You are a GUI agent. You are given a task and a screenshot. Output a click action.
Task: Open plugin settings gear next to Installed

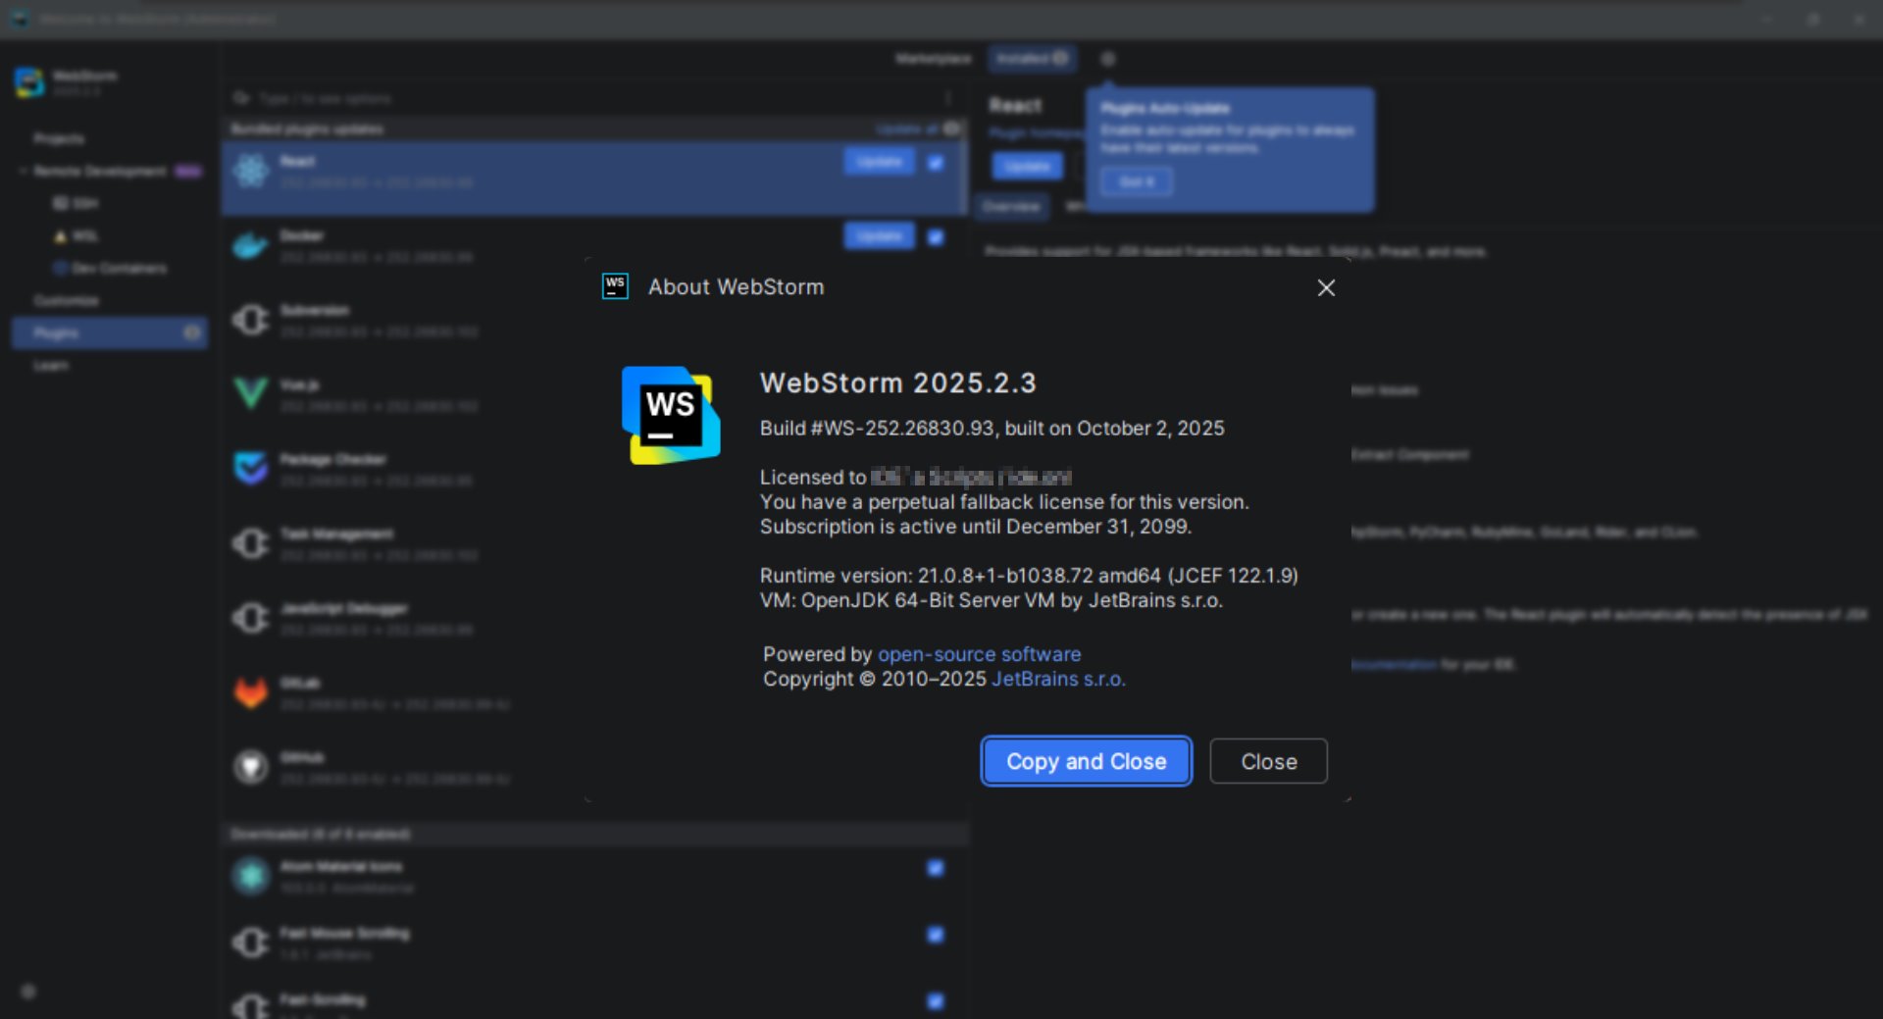pos(1107,59)
